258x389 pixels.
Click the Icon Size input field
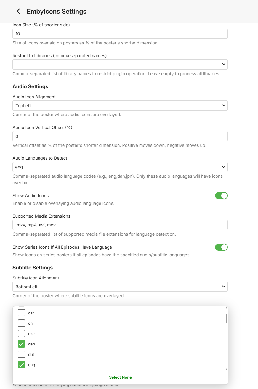(120, 34)
